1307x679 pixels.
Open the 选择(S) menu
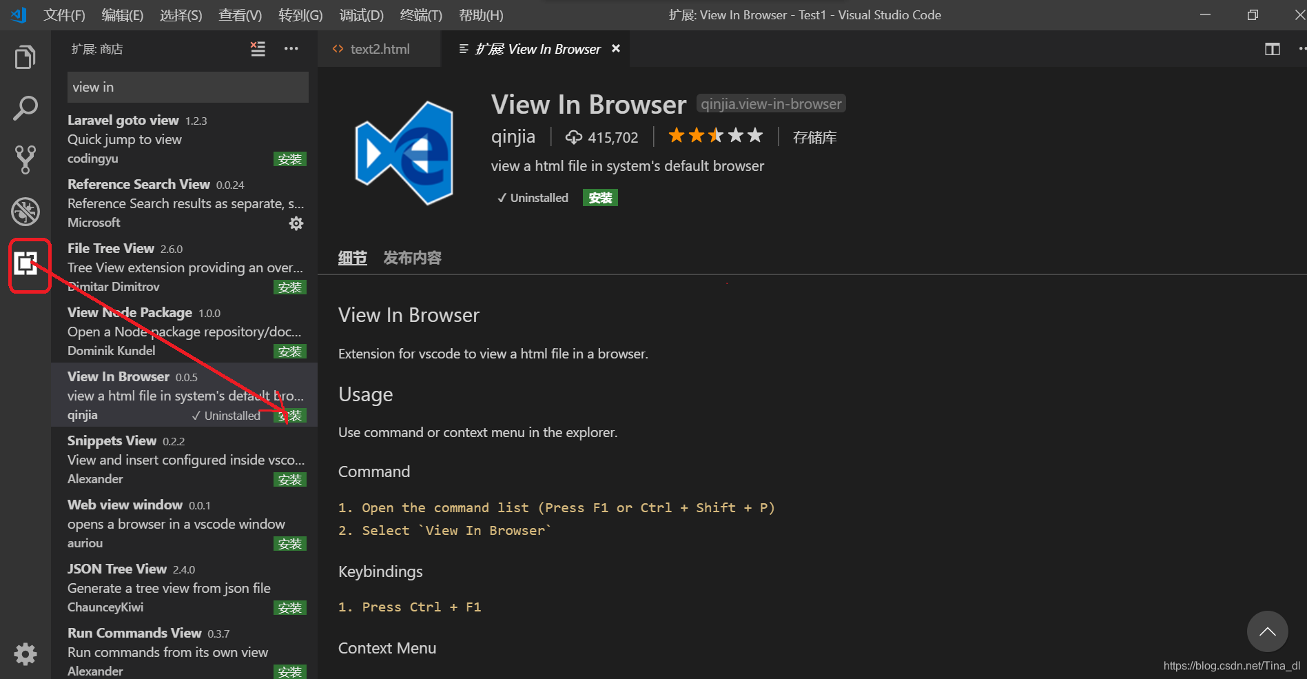pos(181,14)
